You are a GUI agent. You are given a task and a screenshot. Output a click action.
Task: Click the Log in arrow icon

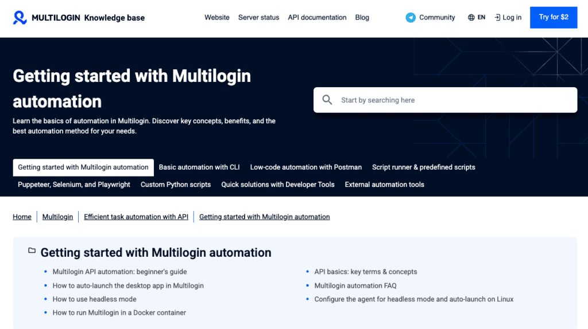tap(497, 18)
